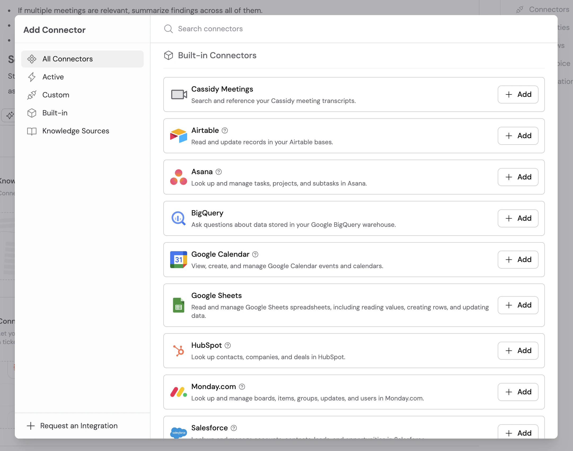The height and width of the screenshot is (451, 573).
Task: Switch to the Built-in filter
Action: pyautogui.click(x=55, y=113)
